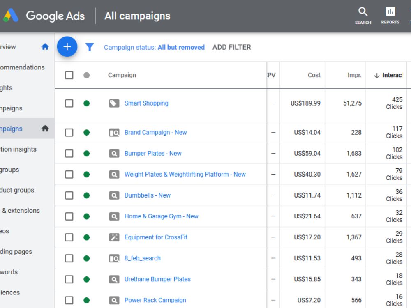Check the box for the Smart Shopping row
Viewport: 411px width, 308px height.
pyautogui.click(x=69, y=103)
